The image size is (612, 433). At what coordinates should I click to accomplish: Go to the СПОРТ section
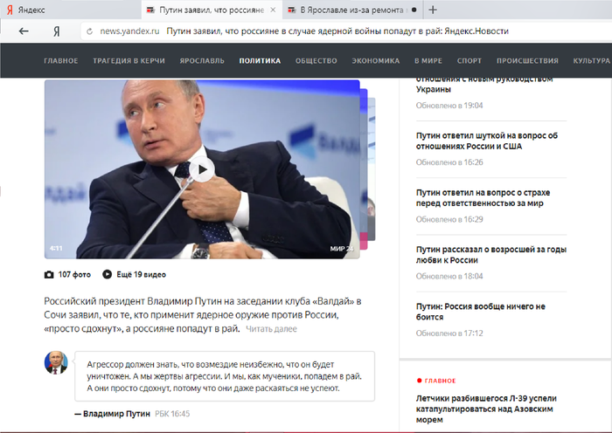[x=469, y=61]
